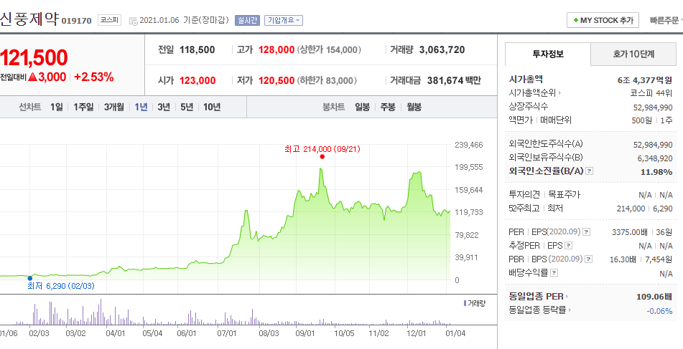
Task: Click the 시가 value 123,000
Action: 198,80
